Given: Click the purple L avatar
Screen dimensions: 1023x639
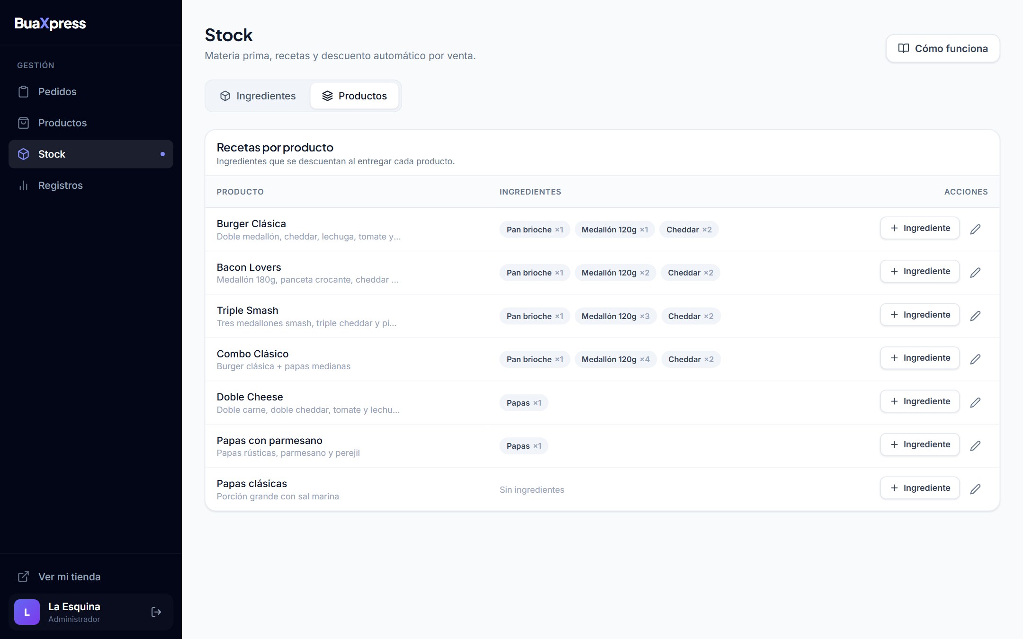Looking at the screenshot, I should [x=27, y=612].
